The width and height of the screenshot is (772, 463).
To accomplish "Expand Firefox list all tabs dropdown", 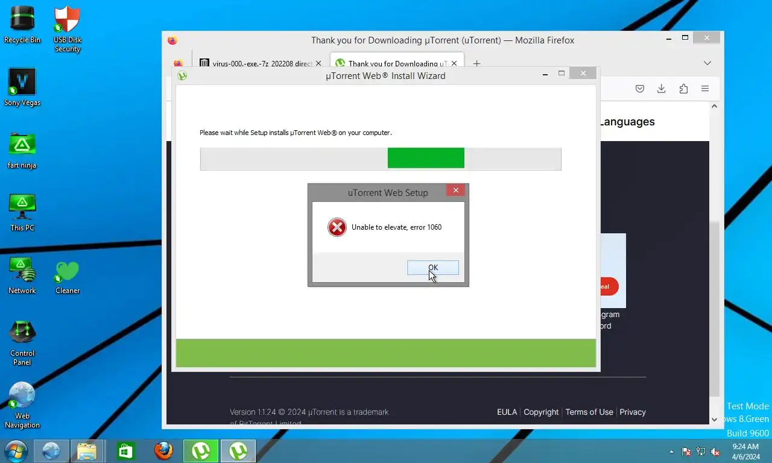I will 707,63.
